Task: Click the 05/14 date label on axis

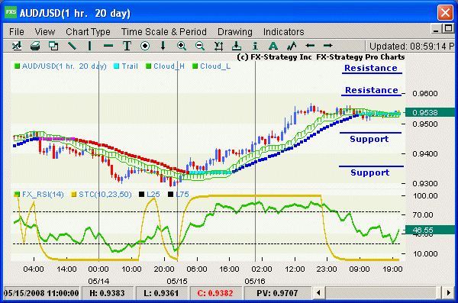Action: coord(98,282)
